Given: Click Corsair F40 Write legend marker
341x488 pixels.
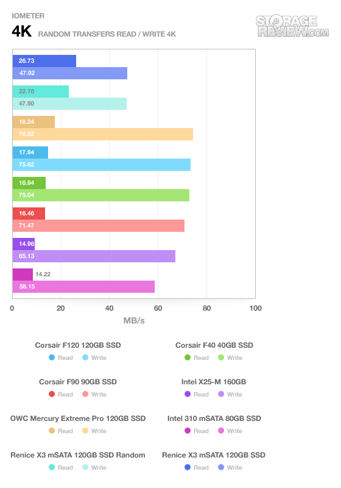Looking at the screenshot, I should coord(221,357).
